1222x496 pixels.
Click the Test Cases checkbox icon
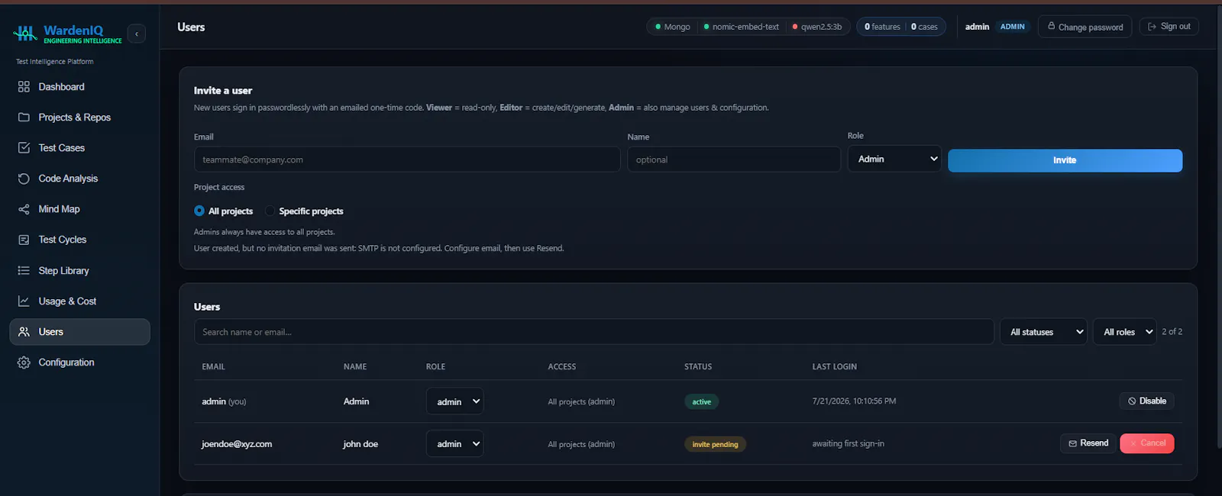pyautogui.click(x=24, y=148)
